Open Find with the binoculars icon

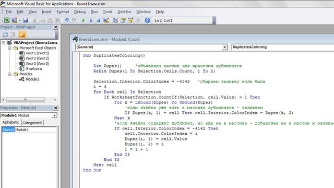(57, 20)
